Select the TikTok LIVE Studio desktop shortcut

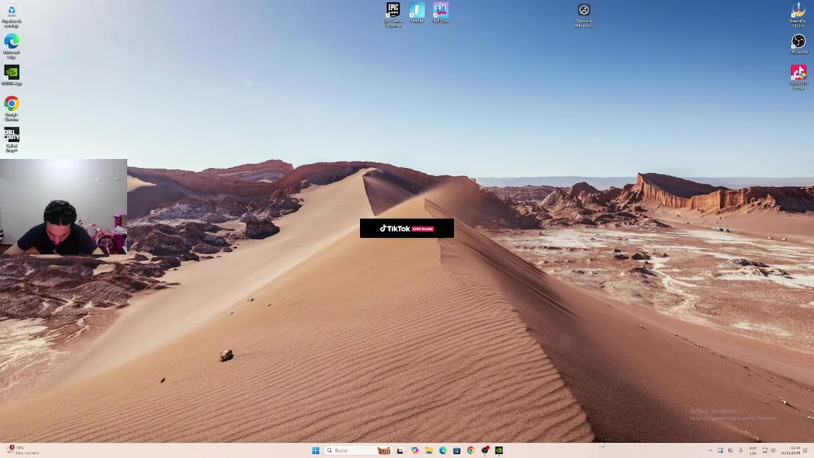[799, 77]
